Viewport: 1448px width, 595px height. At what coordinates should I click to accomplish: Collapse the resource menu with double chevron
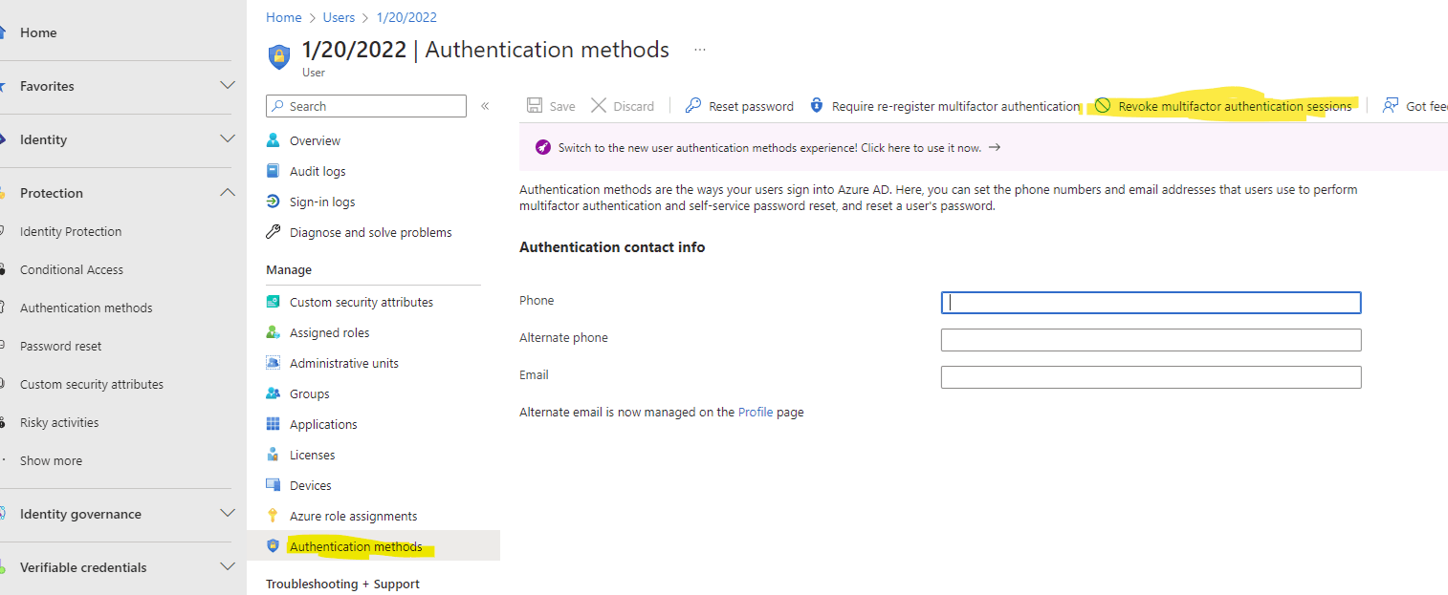[x=485, y=106]
